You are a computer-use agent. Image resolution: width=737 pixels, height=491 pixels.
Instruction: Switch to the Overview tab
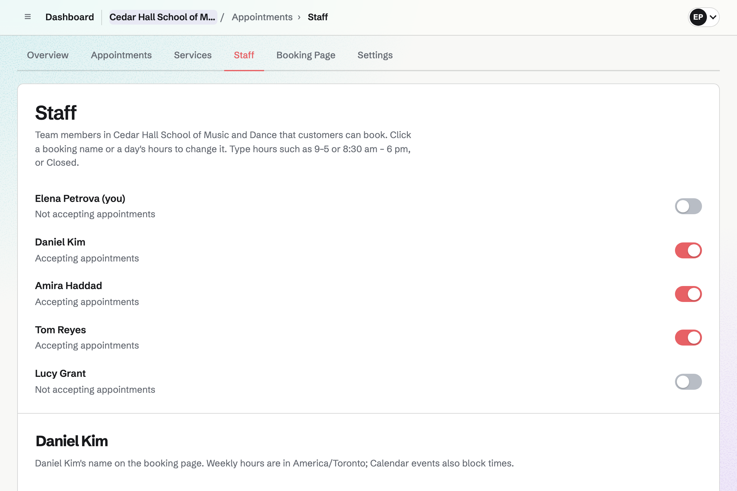[x=48, y=55]
